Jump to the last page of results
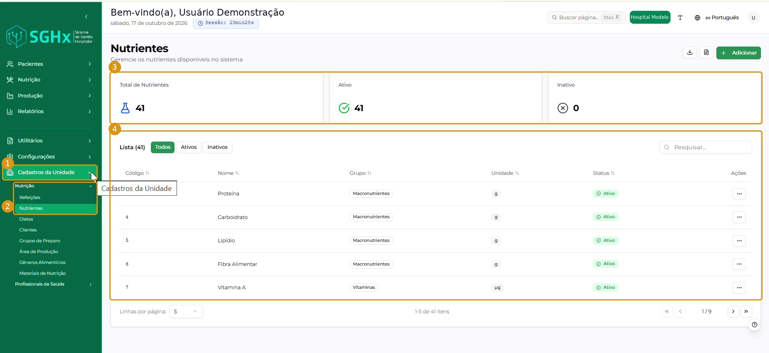This screenshot has height=353, width=769. [x=746, y=311]
